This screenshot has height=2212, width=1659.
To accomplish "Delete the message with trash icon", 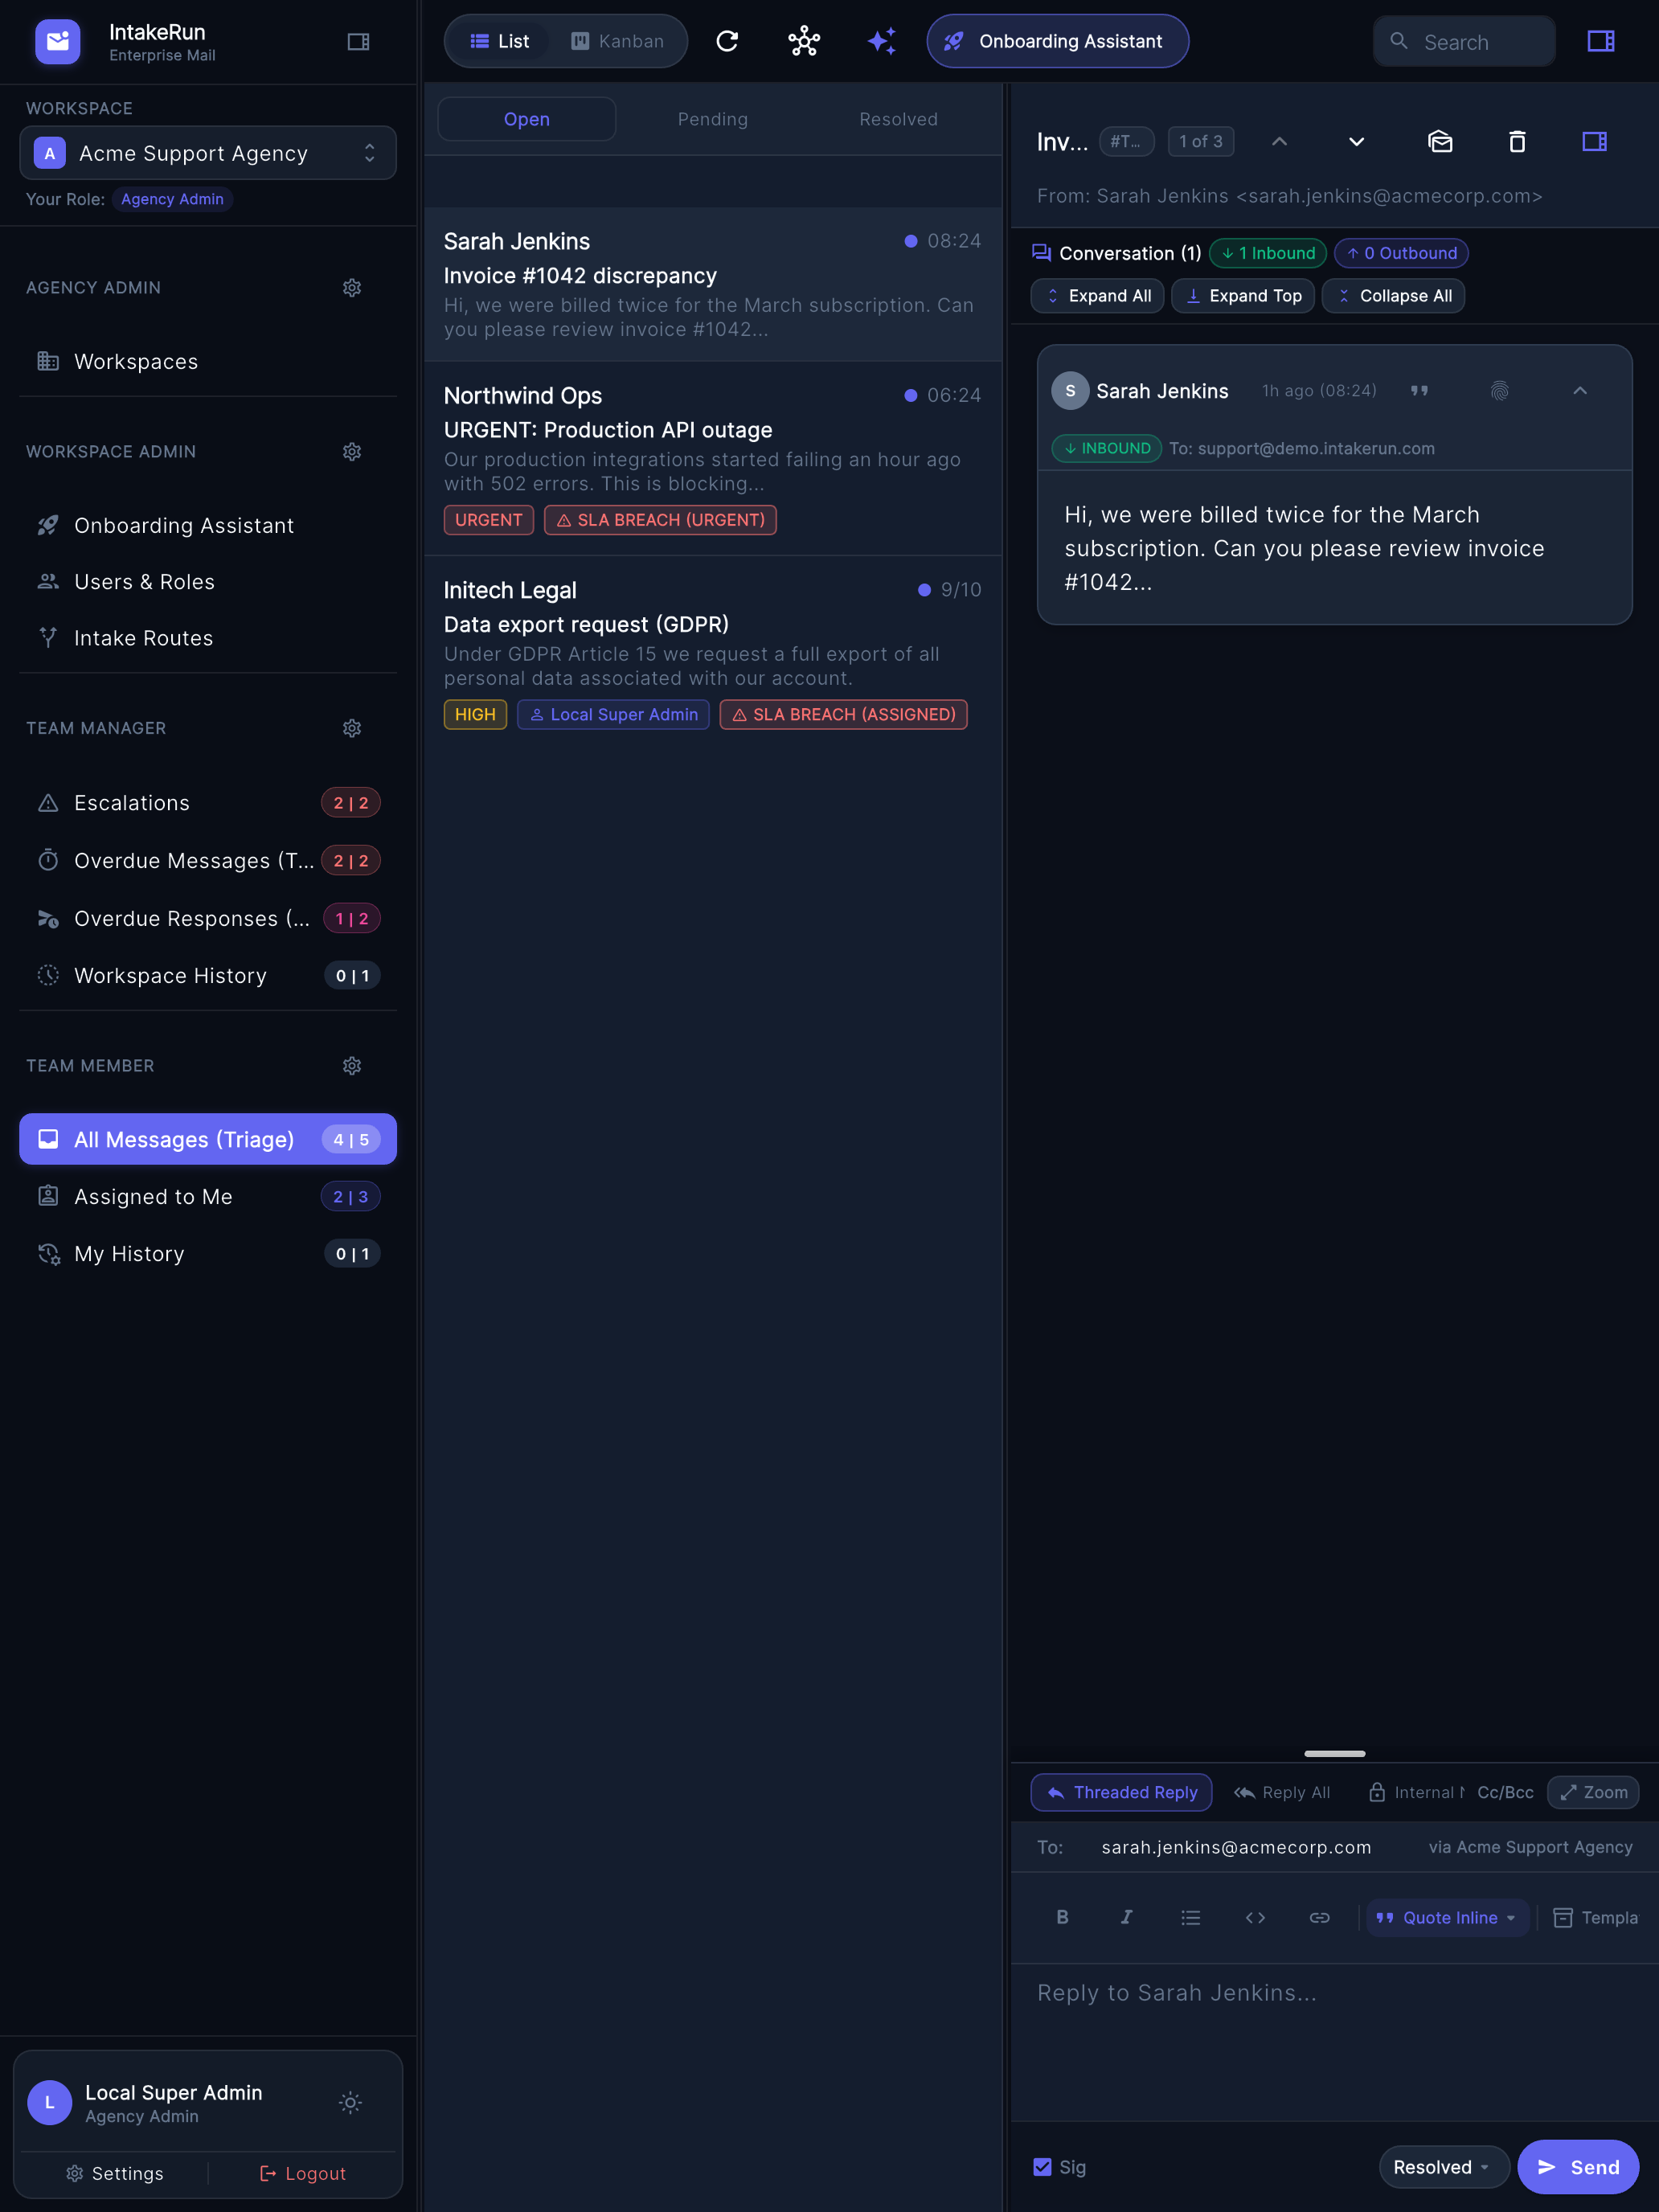I will (1517, 142).
